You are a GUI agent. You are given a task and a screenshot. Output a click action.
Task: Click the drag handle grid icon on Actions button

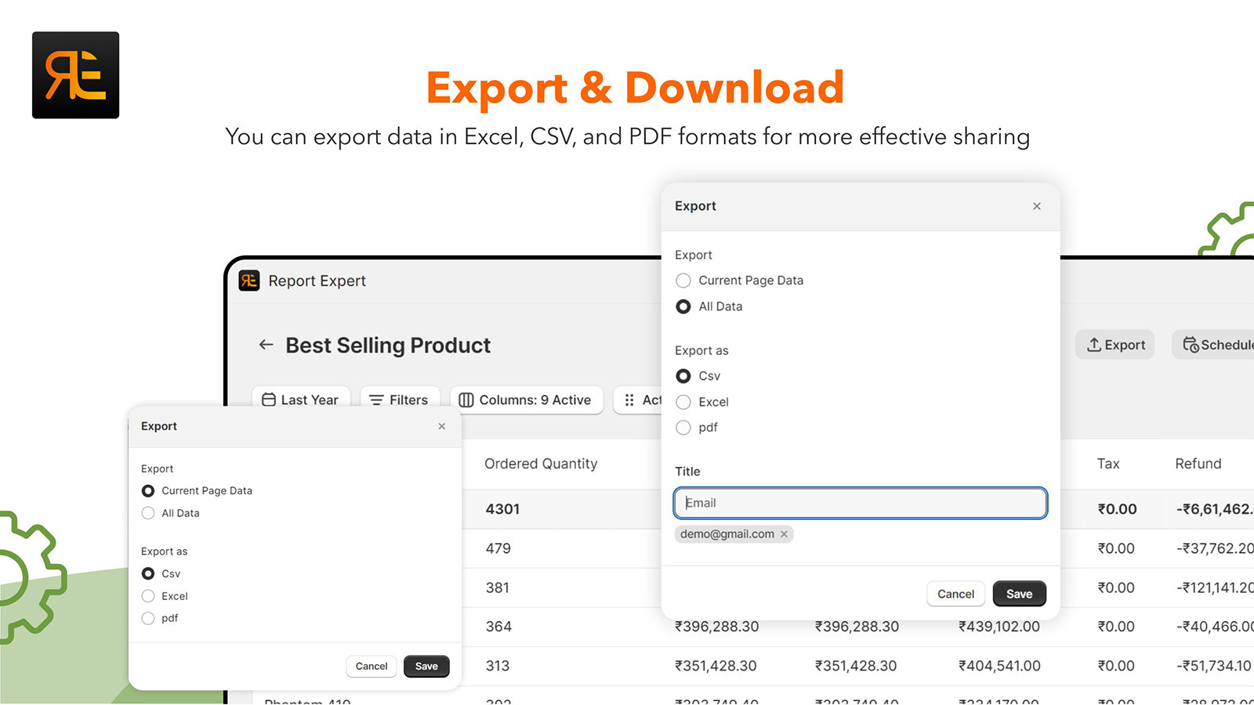click(x=629, y=400)
